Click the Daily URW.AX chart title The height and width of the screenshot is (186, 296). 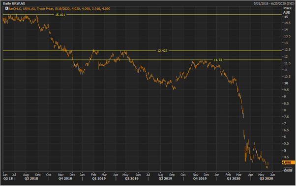(14, 3)
